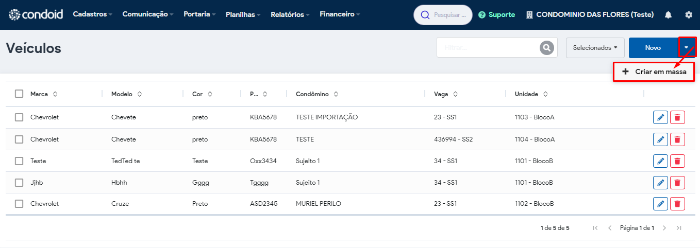Click the 1102 - BlocoB unit cell

[534, 204]
